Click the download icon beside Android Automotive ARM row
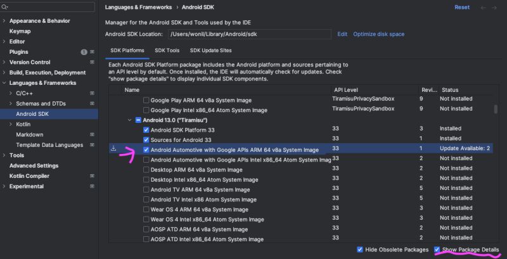Screen dimensions: 507x259 click(x=113, y=149)
